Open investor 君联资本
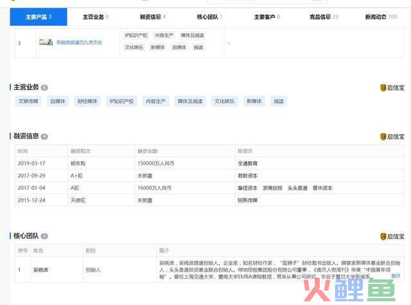Viewport: 411px width, 305px height. [x=247, y=176]
